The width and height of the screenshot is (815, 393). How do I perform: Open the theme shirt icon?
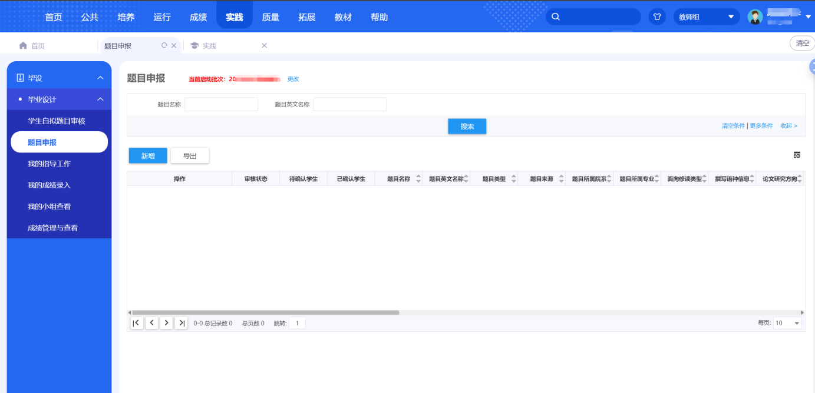[657, 16]
